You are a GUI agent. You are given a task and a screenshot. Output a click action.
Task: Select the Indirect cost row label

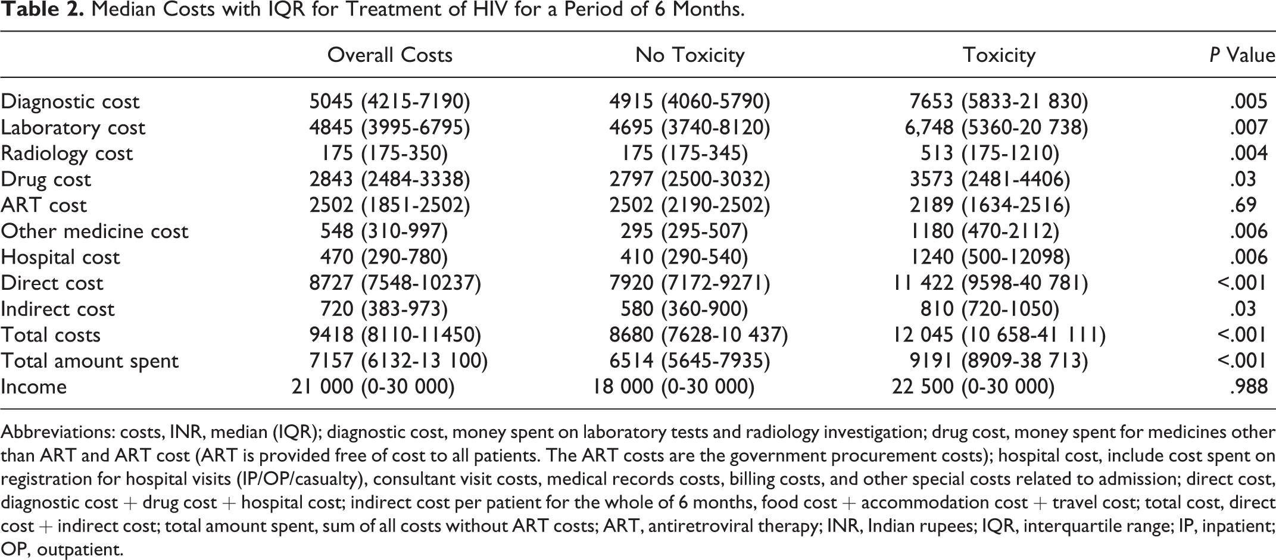pyautogui.click(x=57, y=309)
